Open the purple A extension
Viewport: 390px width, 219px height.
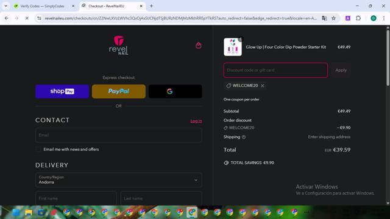click(x=348, y=18)
